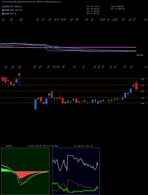Click the 167 price axis label
Viewport: 148px width, 195px height.
(x=142, y=91)
